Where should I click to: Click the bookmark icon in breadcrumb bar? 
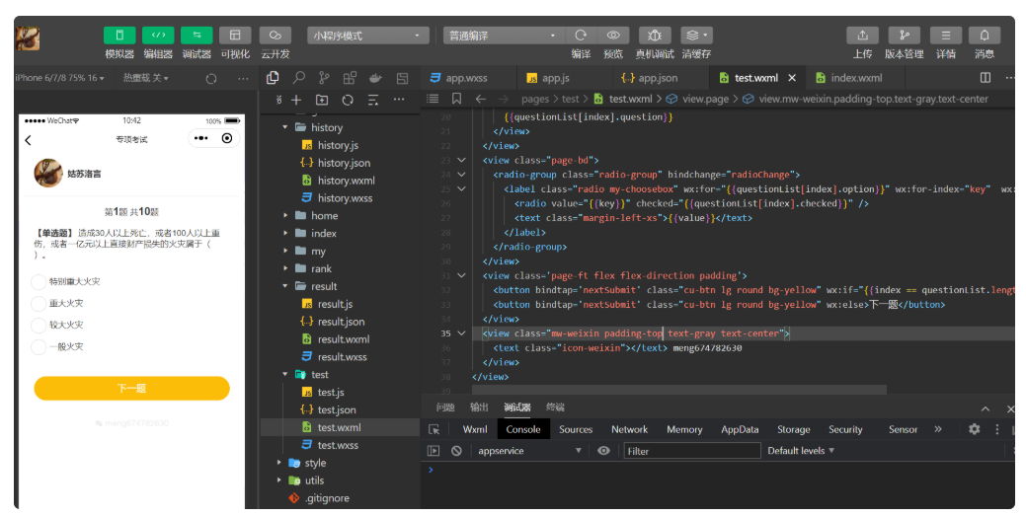point(457,99)
